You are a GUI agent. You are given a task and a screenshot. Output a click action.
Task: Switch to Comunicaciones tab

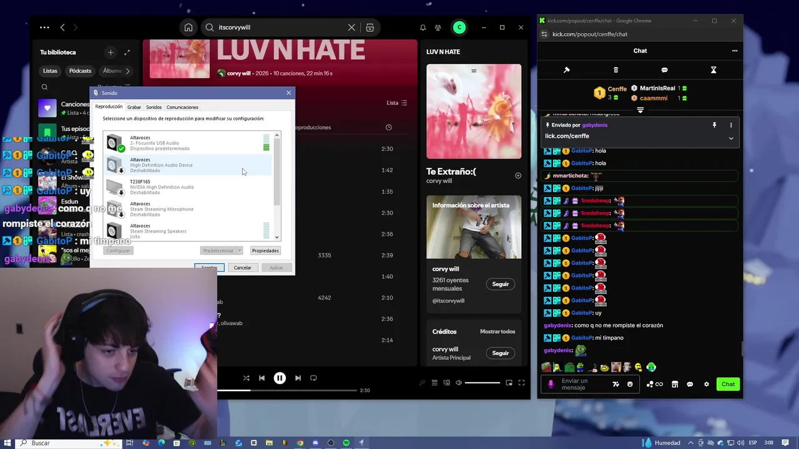point(182,107)
